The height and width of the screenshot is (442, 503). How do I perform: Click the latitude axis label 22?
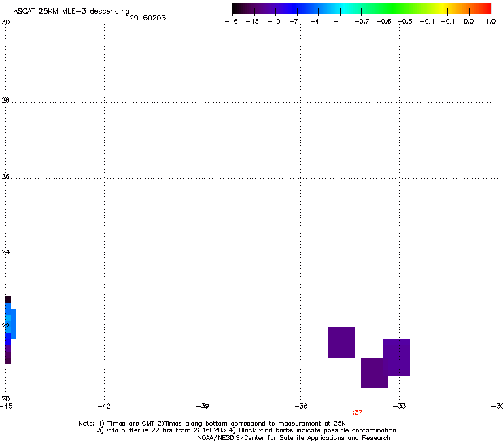tap(5, 326)
